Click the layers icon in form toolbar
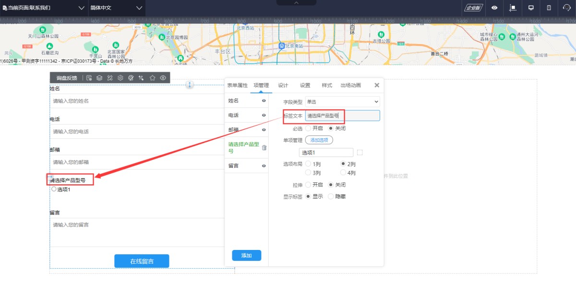Image resolution: width=576 pixels, height=282 pixels. (x=99, y=78)
